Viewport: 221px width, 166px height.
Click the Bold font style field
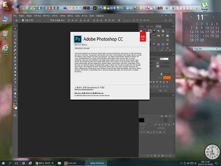point(164,59)
